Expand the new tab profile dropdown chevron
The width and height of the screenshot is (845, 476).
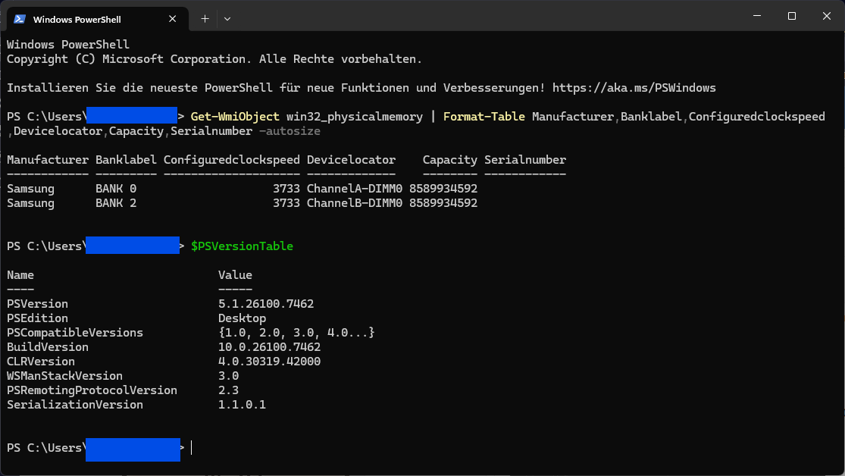click(x=227, y=18)
